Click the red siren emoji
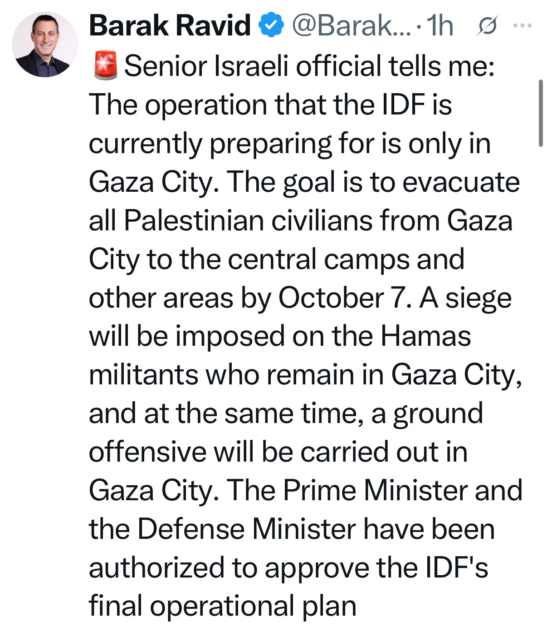Viewport: 547px width, 637px height. (106, 66)
